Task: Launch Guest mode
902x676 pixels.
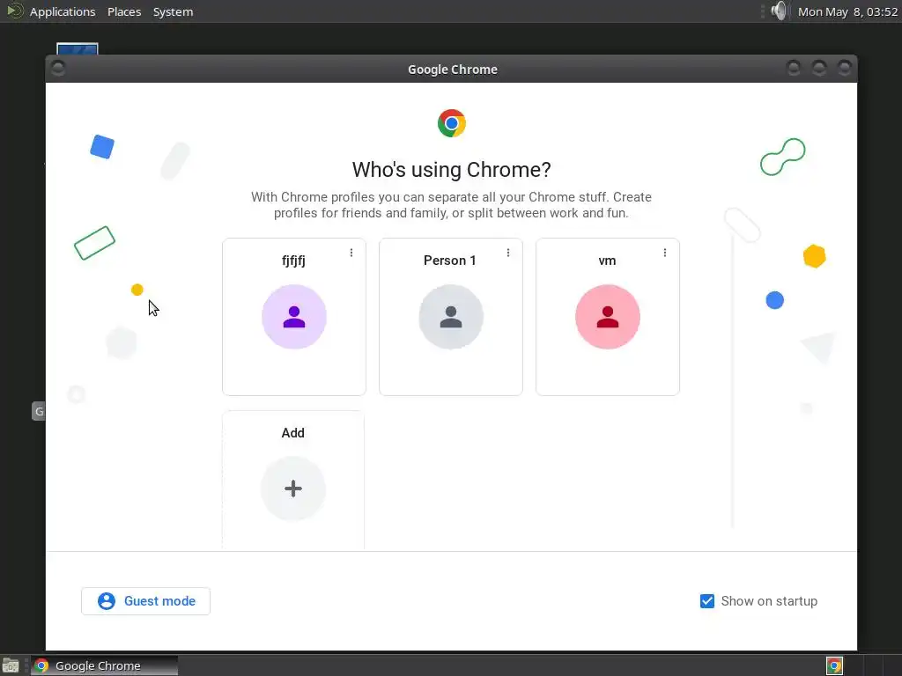Action: pyautogui.click(x=145, y=601)
